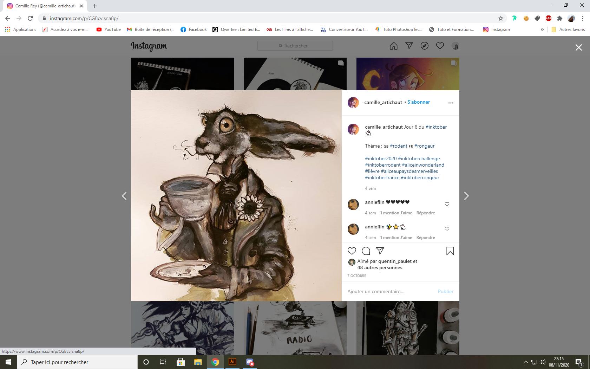Viewport: 590px width, 369px height.
Task: Open the camille_artichaut username in post header
Action: 383,102
